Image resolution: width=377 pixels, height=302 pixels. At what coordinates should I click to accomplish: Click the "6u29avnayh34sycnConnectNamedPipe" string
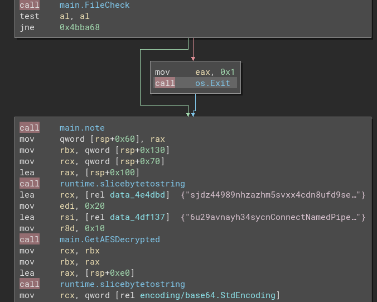(x=273, y=217)
